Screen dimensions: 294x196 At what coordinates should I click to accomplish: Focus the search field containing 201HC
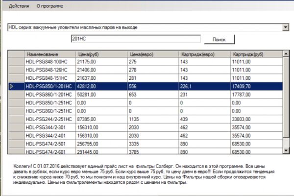click(136, 39)
